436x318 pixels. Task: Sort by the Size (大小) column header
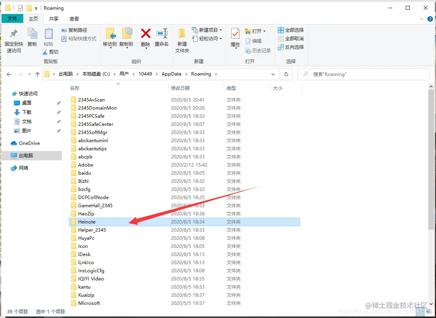(278, 88)
